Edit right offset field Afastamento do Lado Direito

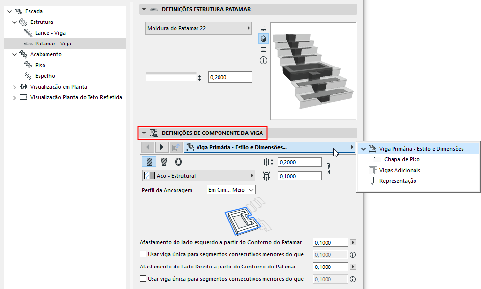point(330,267)
